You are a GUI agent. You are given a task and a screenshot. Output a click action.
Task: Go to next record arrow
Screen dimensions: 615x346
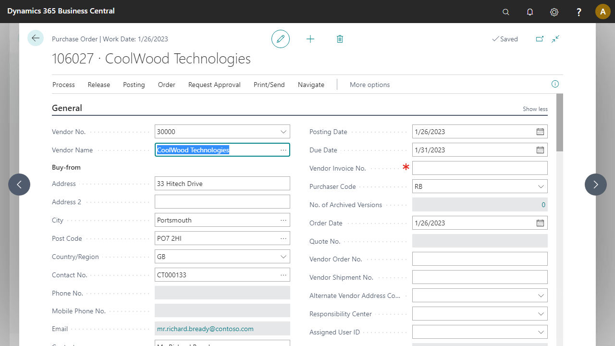(596, 185)
